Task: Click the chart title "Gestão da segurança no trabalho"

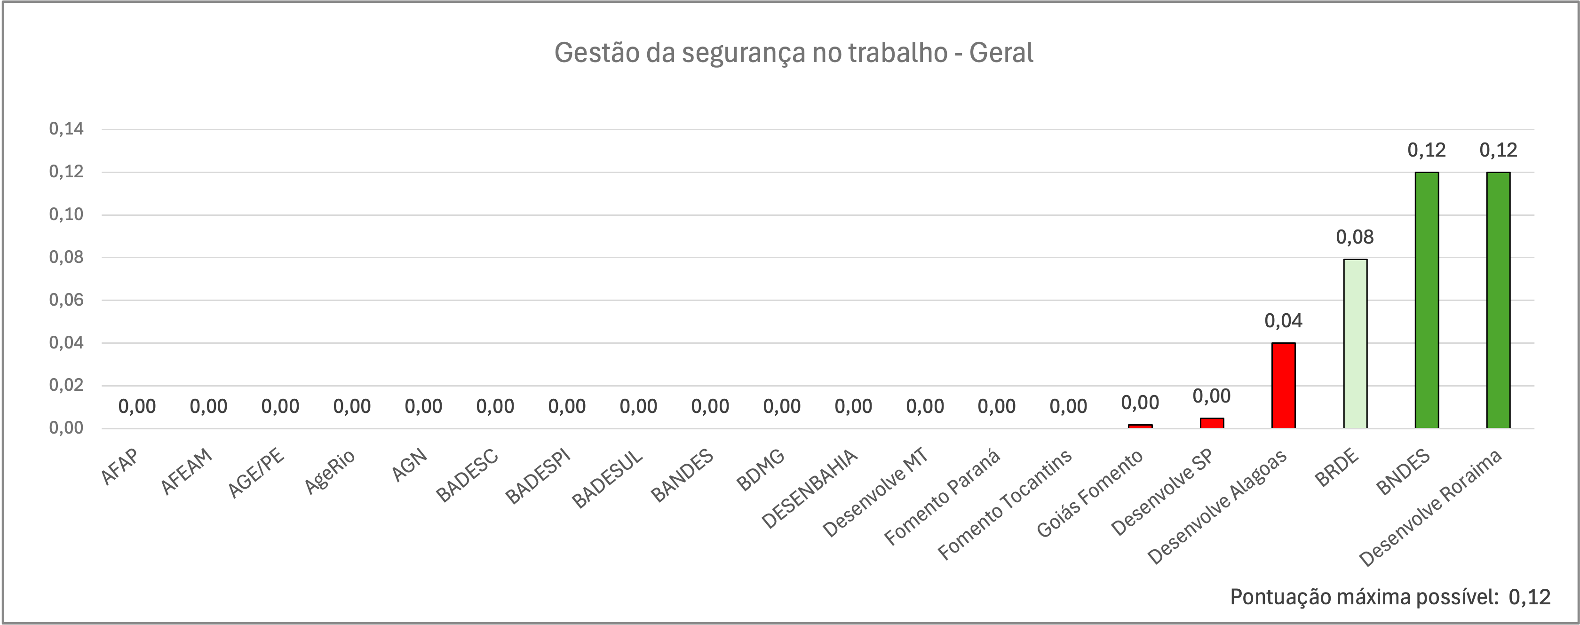Action: point(794,53)
